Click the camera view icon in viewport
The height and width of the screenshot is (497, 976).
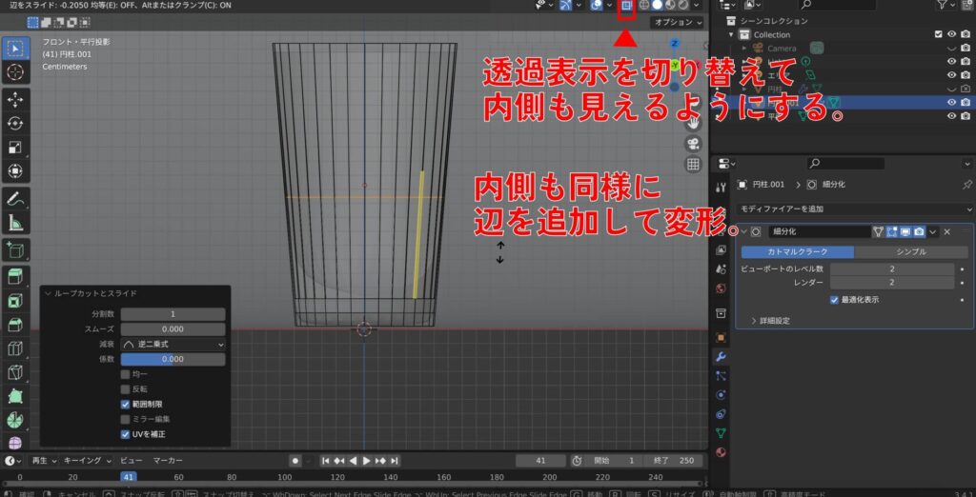coord(693,144)
